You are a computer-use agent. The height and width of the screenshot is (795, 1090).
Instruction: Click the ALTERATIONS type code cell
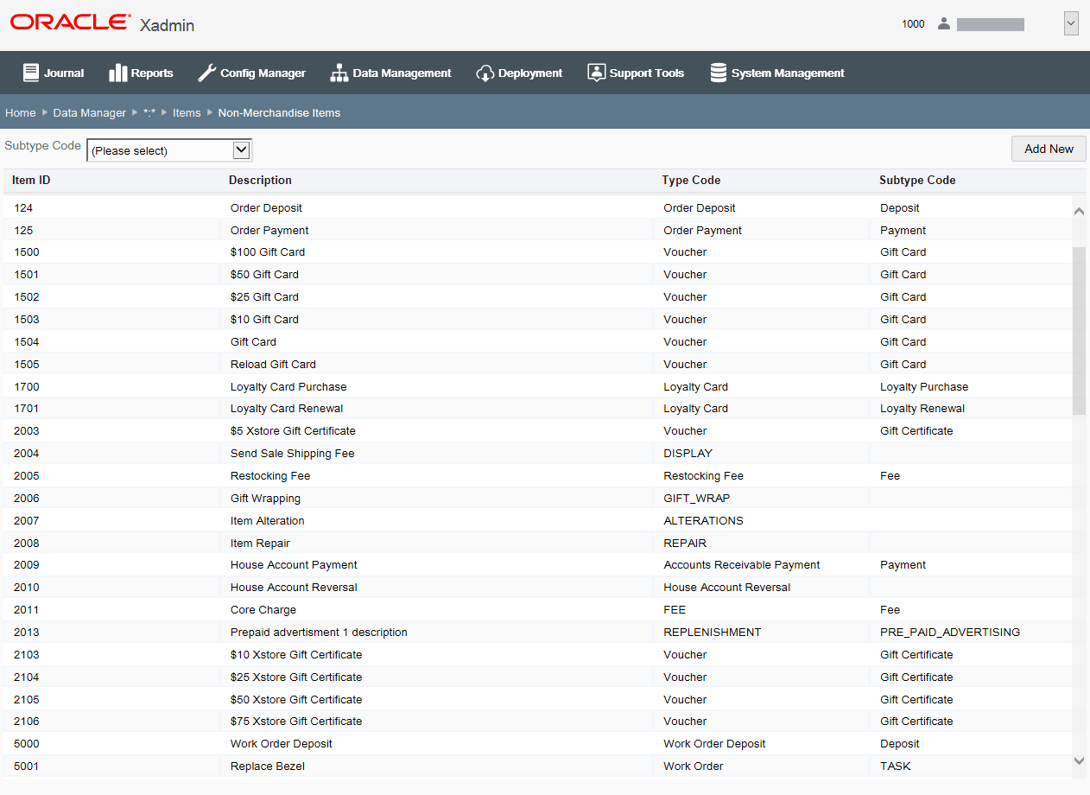[703, 521]
